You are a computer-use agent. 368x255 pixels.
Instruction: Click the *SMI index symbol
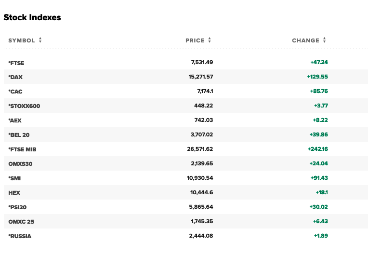pyautogui.click(x=14, y=178)
